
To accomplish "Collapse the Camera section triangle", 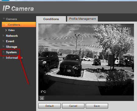I will pyautogui.click(x=4, y=19).
